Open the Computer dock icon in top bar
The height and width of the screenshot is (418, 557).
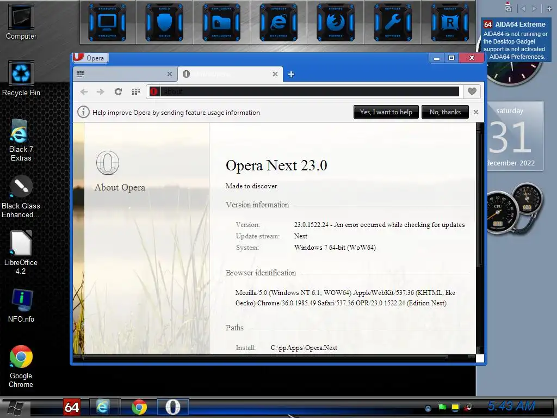click(107, 22)
